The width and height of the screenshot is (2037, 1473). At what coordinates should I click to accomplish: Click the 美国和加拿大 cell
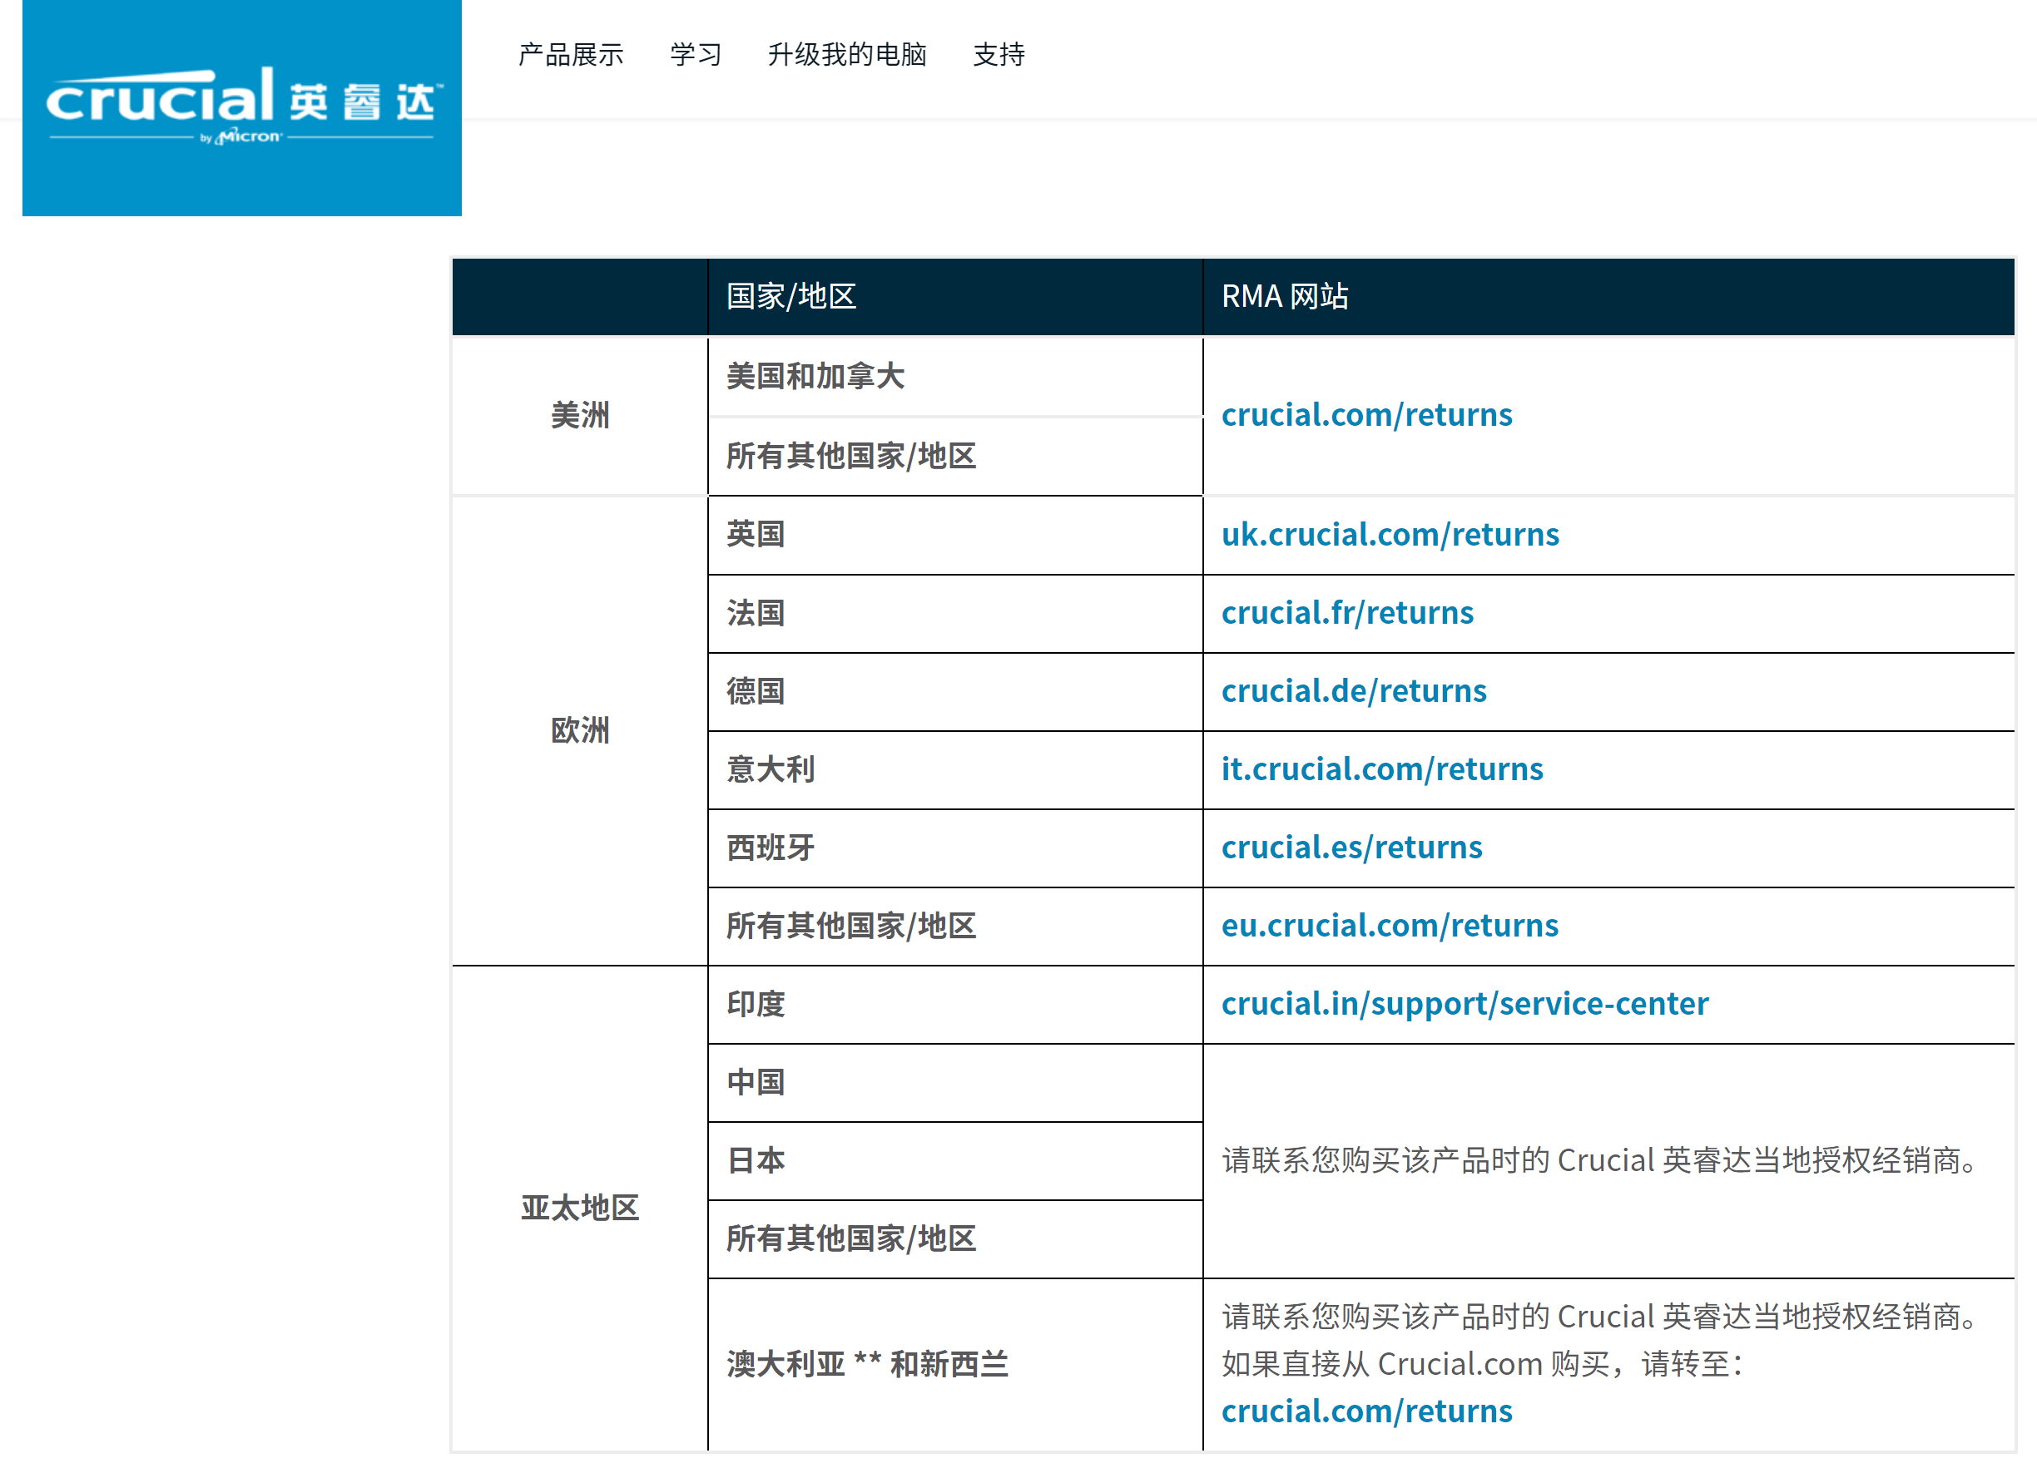[x=955, y=376]
